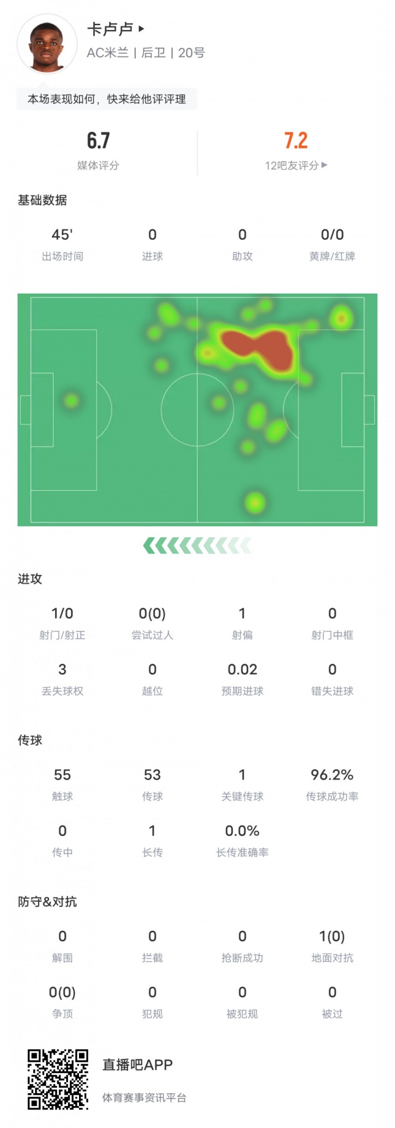Tap the 0.02 预期进球 stat value
This screenshot has height=1128, width=395.
tap(242, 670)
